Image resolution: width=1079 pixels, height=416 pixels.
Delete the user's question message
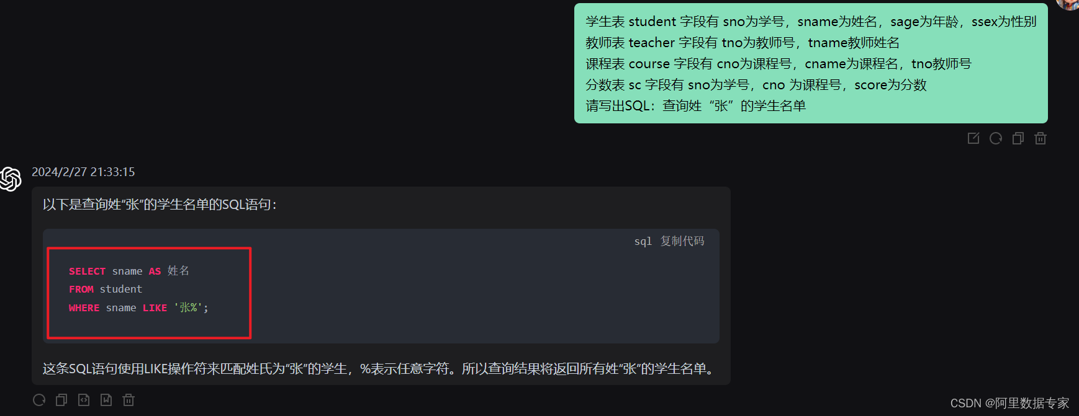coord(1041,138)
